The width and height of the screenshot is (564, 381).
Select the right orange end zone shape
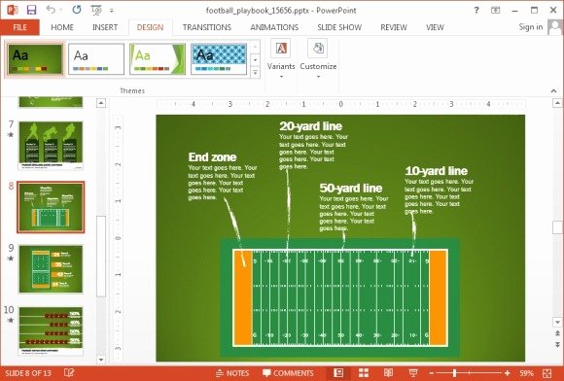click(438, 298)
